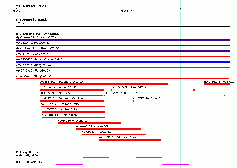Viewport: 237px width, 168px height.
Task: Select the nsv5998347 (Wu2021) label
Action: (x=97, y=132)
